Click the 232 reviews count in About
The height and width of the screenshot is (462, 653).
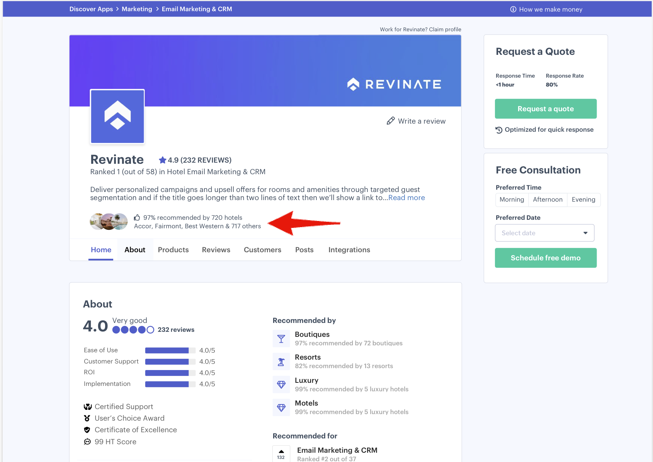click(x=176, y=330)
